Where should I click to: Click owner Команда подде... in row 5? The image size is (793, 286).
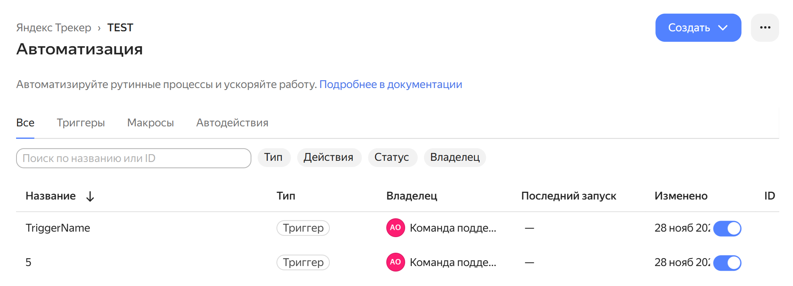[453, 263]
